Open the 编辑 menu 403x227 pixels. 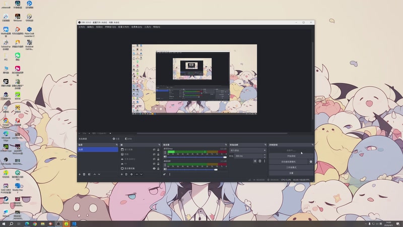pos(91,27)
